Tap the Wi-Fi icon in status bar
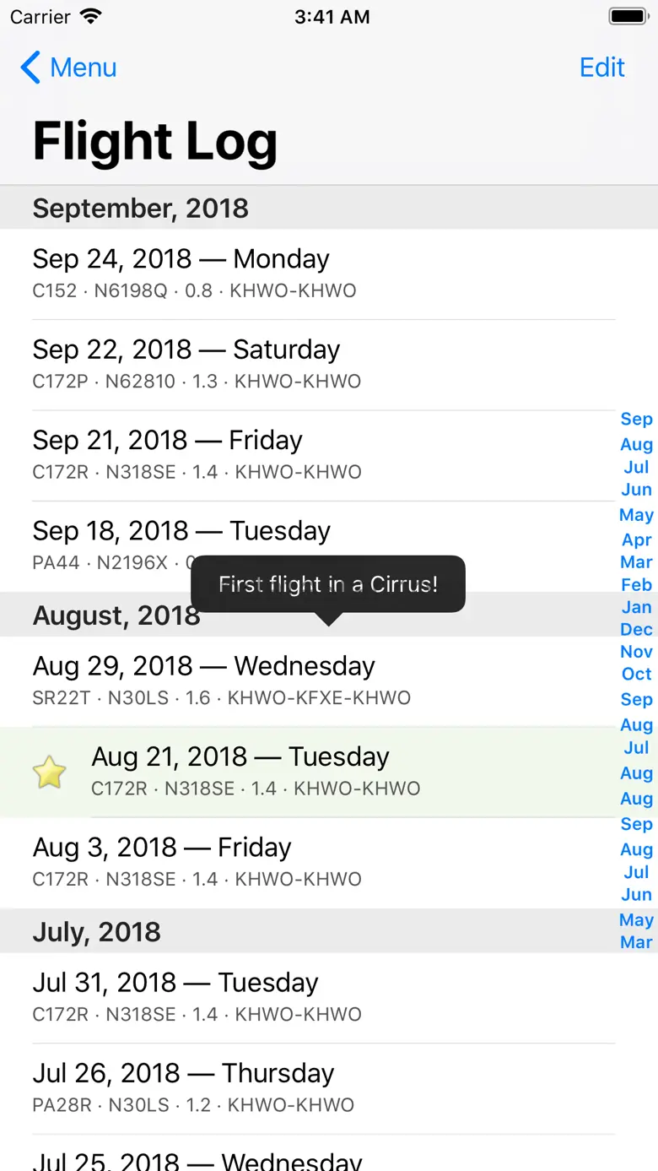Image resolution: width=658 pixels, height=1171 pixels. tap(90, 17)
